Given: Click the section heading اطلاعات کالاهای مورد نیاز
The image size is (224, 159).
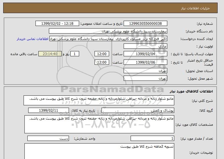Looking at the screenshot, I should click(191, 91).
